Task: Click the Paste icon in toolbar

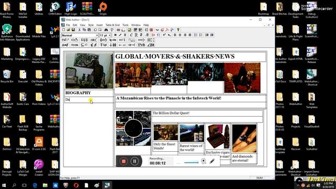Action: tap(89, 29)
